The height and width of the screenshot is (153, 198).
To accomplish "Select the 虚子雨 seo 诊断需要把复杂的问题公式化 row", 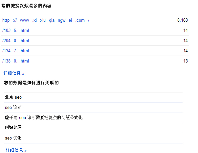I will pyautogui.click(x=44, y=118).
